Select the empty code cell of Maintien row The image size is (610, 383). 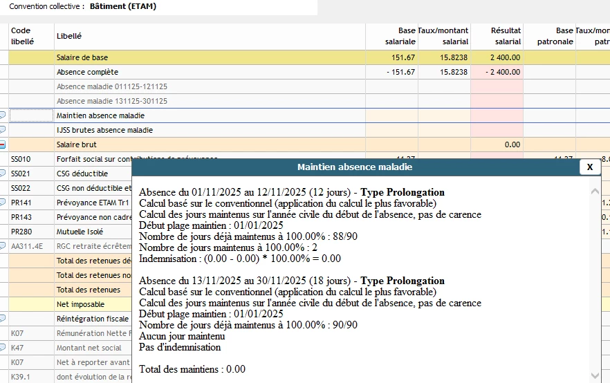pos(31,115)
